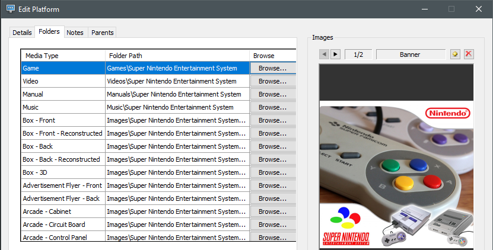Remove current image with red X

469,54
